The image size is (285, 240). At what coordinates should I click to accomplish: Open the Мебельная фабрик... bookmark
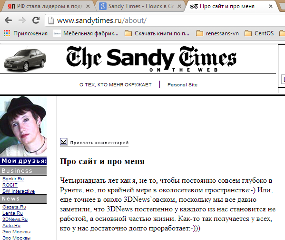(x=86, y=33)
